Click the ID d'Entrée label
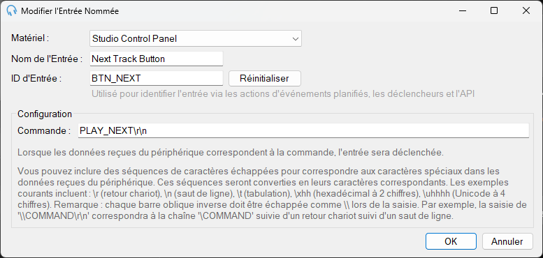Viewport: 543px width, 258px height. point(36,78)
